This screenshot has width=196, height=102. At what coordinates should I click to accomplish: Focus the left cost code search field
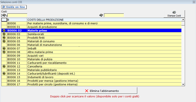coord(17,15)
